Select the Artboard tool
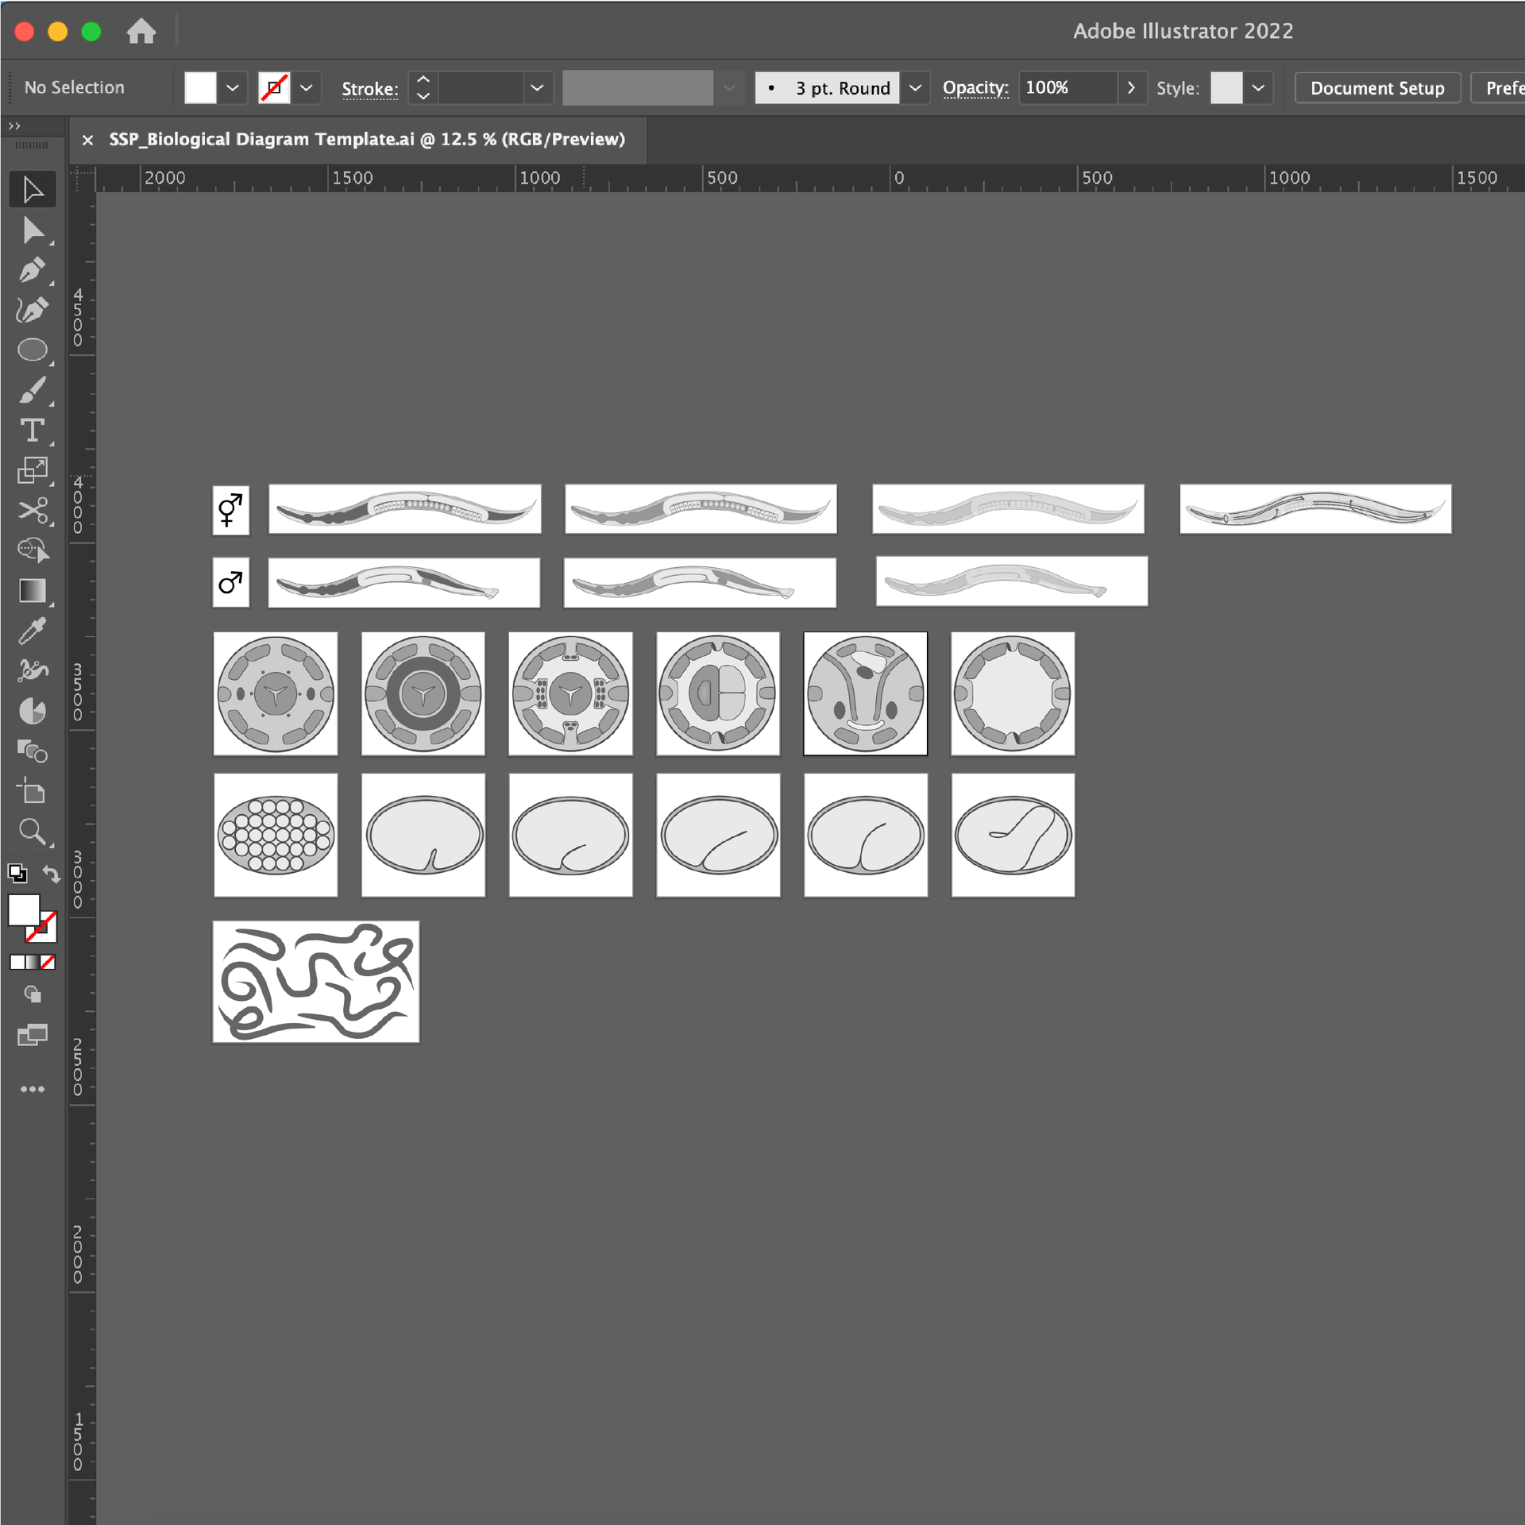This screenshot has height=1525, width=1525. click(33, 791)
